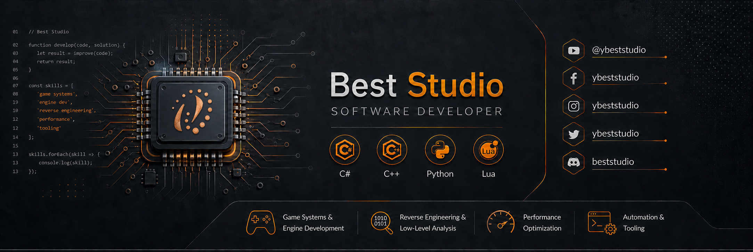Click the "Best Studio" title
Viewport: 753px width, 252px height.
tap(416, 85)
